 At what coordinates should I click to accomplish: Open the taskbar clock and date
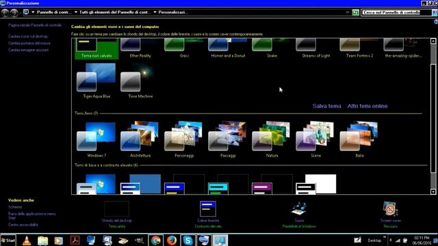point(422,241)
